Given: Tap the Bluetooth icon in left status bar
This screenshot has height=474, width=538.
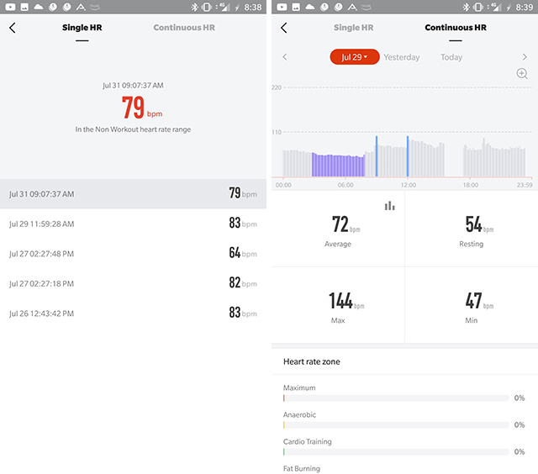Looking at the screenshot, I should [194, 7].
